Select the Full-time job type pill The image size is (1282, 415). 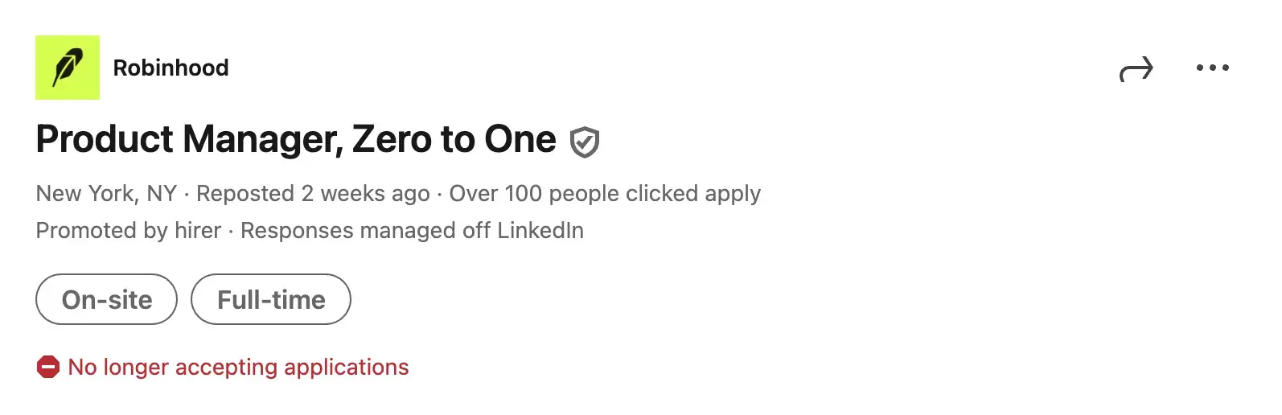[x=271, y=300]
